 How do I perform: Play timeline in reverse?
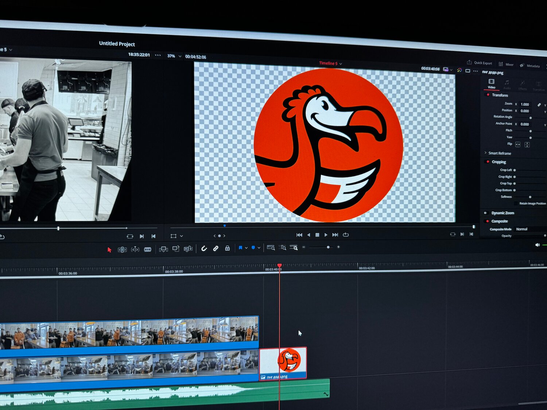309,235
